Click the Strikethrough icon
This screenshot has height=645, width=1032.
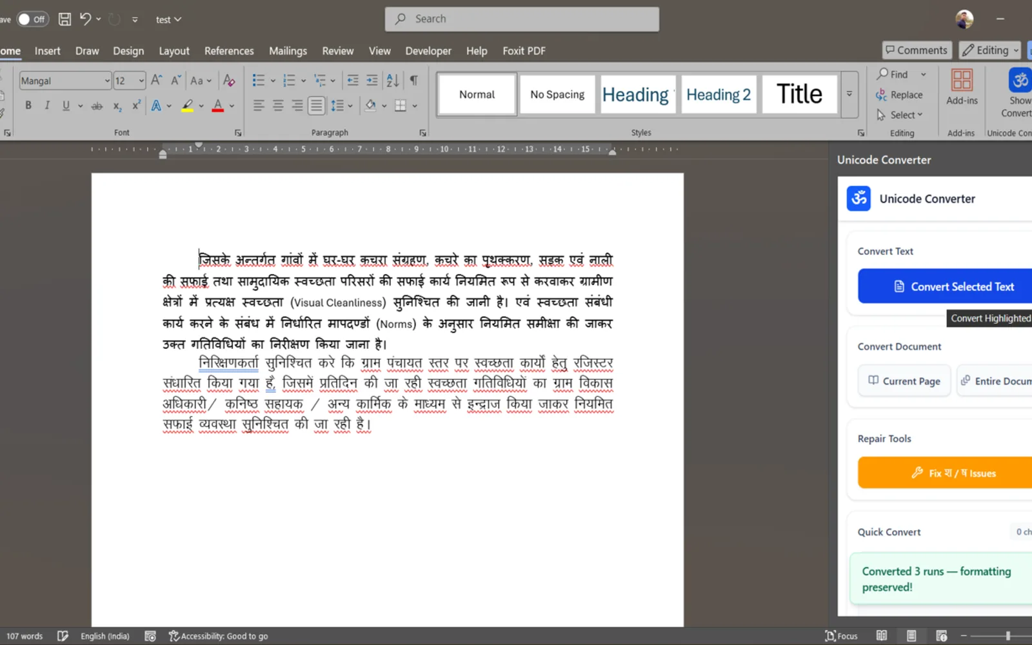coord(97,106)
